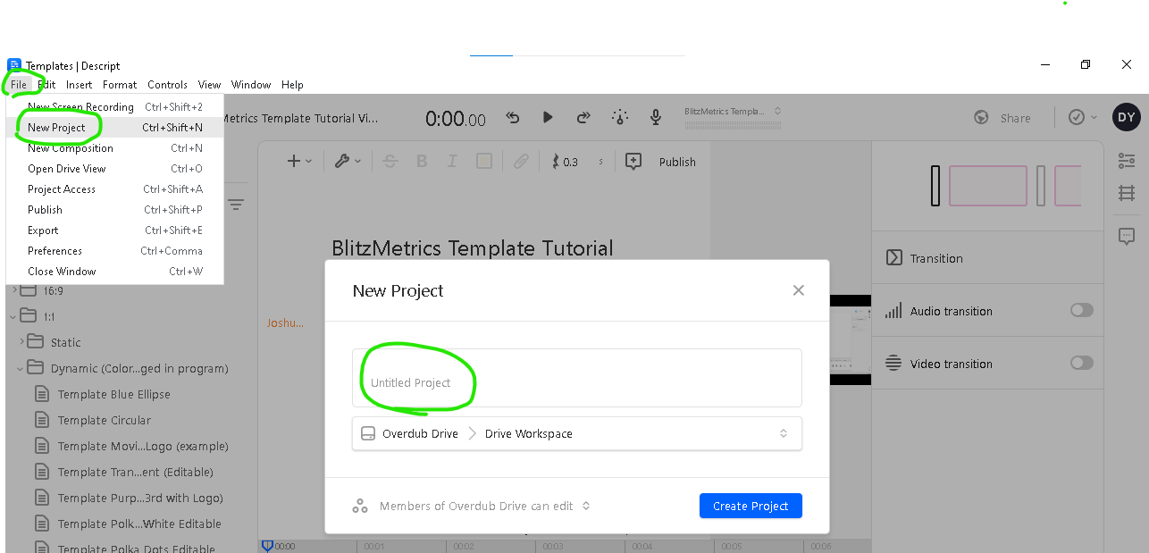Open the BlitzMetrics Templa... composition selector

732,112
